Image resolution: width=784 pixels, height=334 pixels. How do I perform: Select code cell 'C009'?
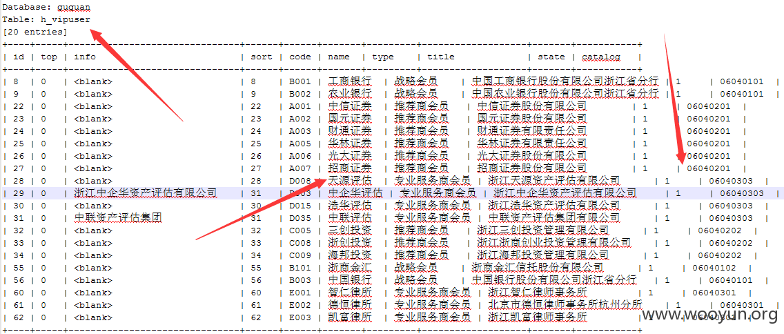click(x=300, y=255)
